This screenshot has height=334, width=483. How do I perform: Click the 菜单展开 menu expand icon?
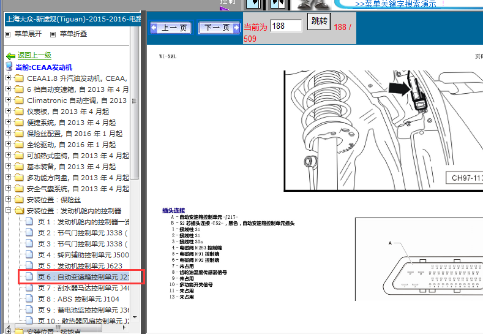[x=8, y=34]
